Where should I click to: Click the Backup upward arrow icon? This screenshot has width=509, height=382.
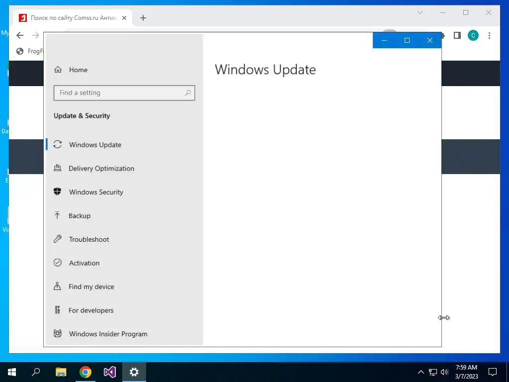click(x=57, y=215)
